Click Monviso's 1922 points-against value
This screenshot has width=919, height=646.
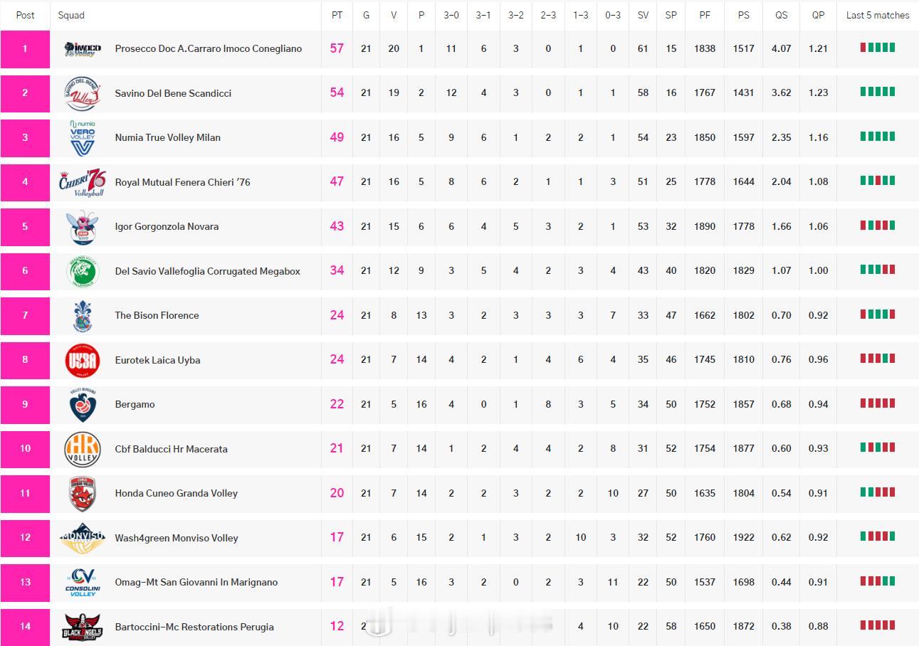[x=744, y=538]
